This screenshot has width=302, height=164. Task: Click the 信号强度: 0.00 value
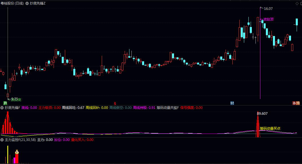click(x=191, y=108)
